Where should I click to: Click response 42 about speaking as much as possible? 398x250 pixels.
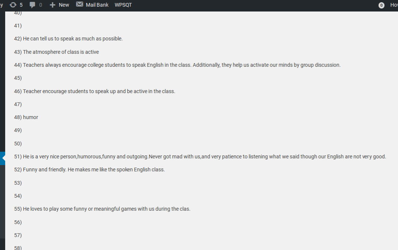[x=68, y=39]
